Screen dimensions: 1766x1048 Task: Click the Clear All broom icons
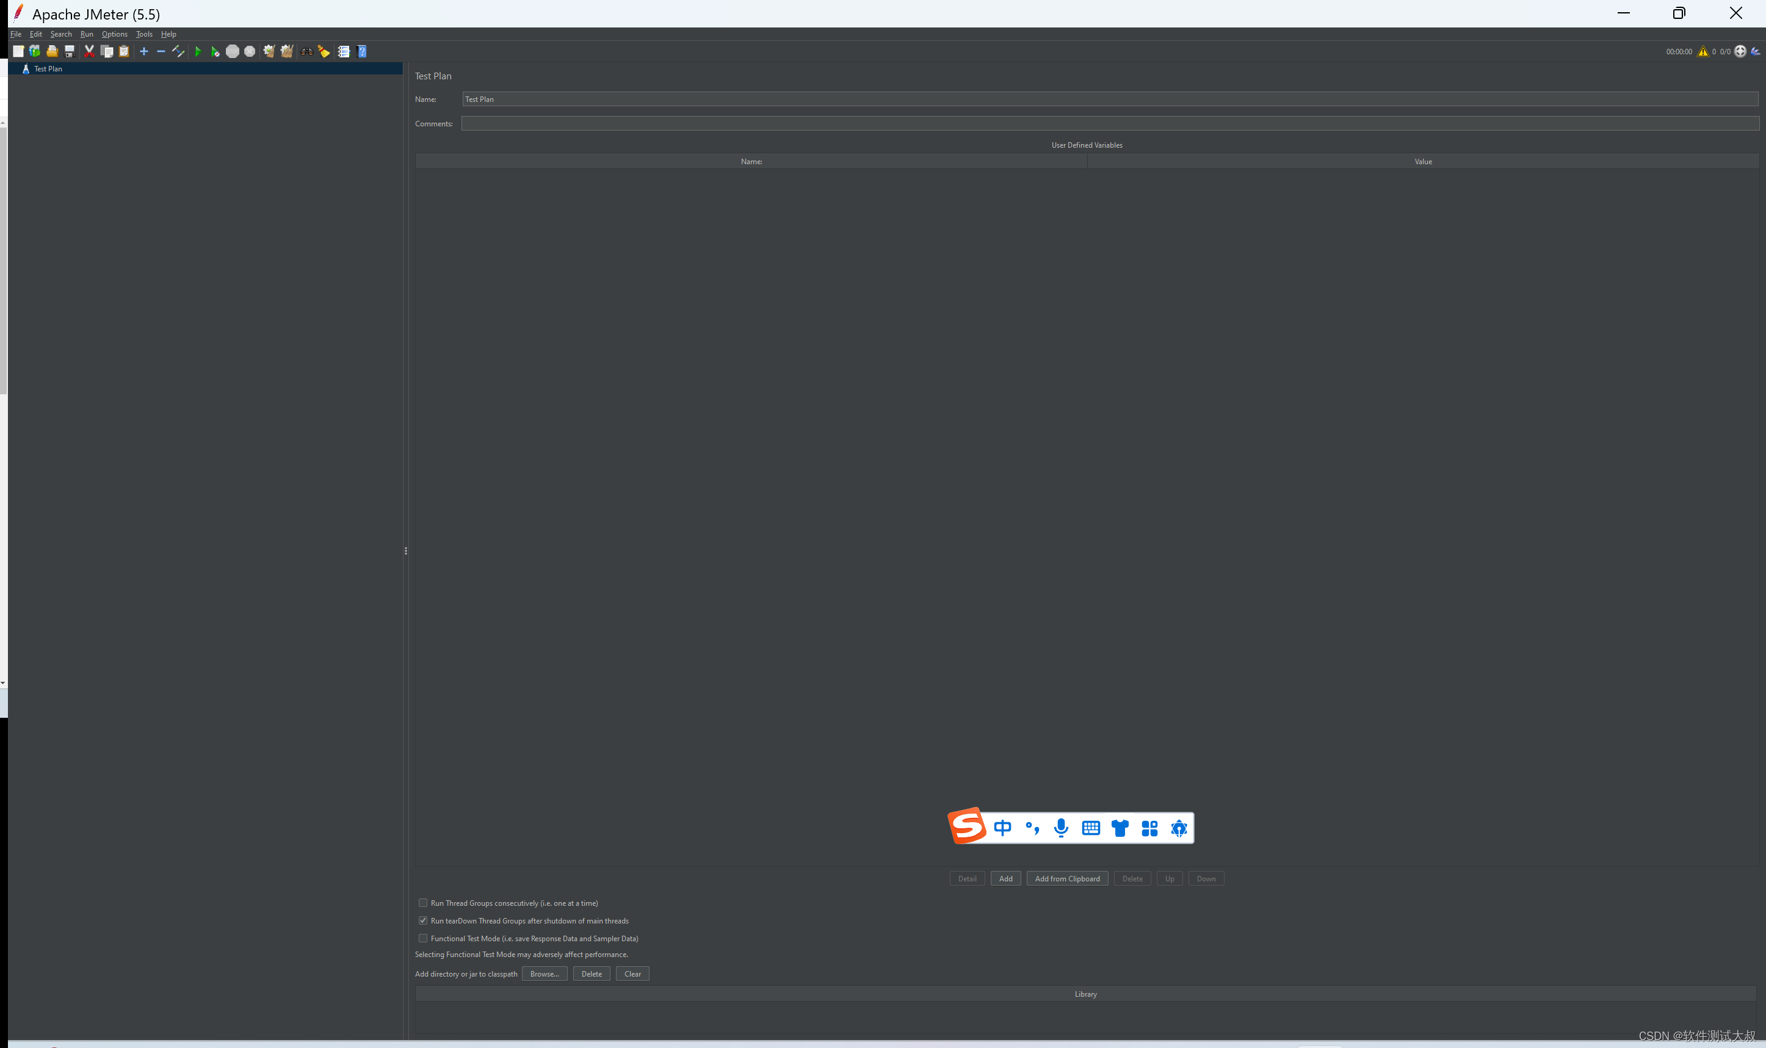click(287, 51)
